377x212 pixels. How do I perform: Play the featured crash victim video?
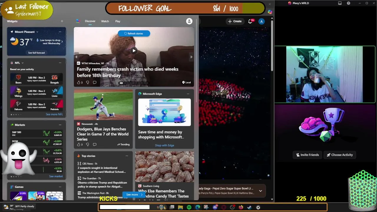pos(134,51)
